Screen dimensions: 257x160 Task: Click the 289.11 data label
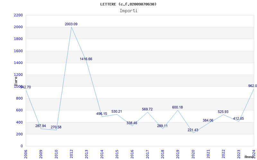[x=162, y=126]
